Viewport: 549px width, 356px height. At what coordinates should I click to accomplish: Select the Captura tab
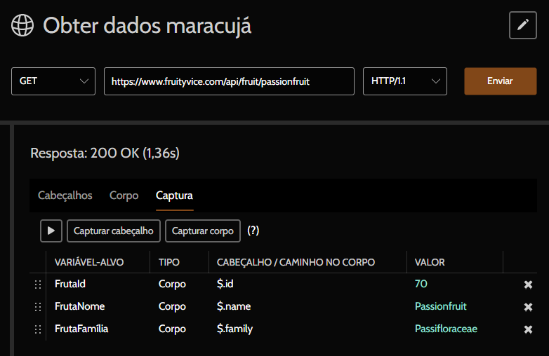[x=174, y=196]
